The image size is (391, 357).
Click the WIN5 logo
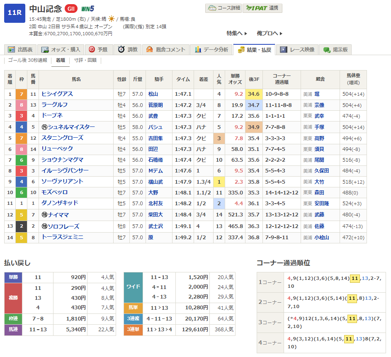(87, 9)
